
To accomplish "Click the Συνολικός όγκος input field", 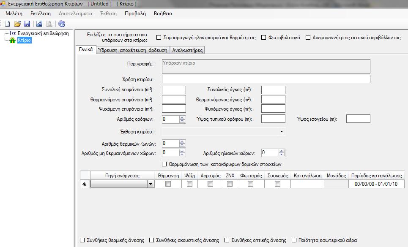I will tap(273, 90).
